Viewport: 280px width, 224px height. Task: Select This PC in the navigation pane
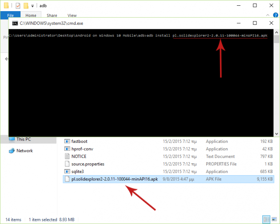(x=28, y=139)
